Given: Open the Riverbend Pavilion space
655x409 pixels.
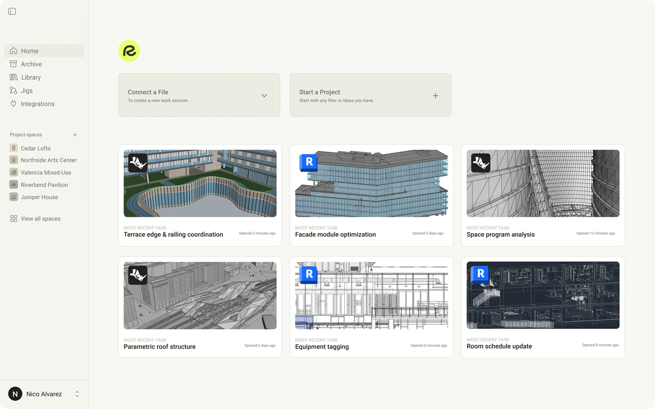Looking at the screenshot, I should pos(45,185).
